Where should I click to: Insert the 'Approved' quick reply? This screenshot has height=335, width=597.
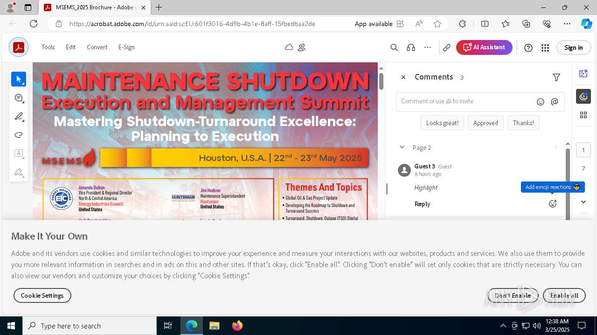(x=486, y=123)
